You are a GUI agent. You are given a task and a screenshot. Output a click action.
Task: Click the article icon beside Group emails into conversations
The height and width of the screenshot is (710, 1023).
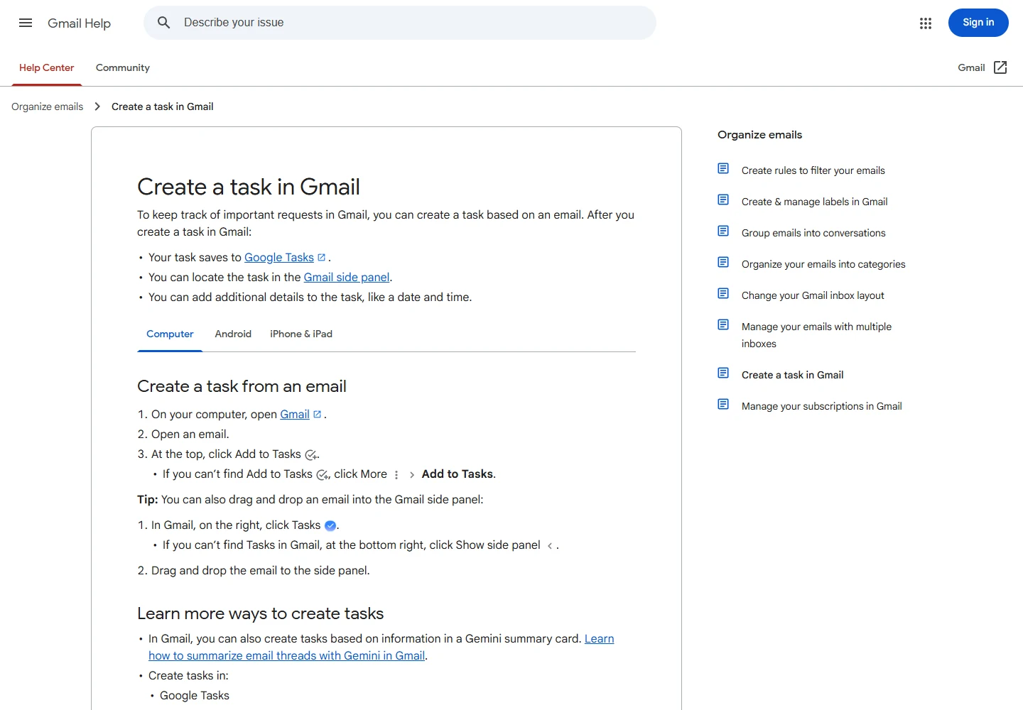(x=723, y=231)
